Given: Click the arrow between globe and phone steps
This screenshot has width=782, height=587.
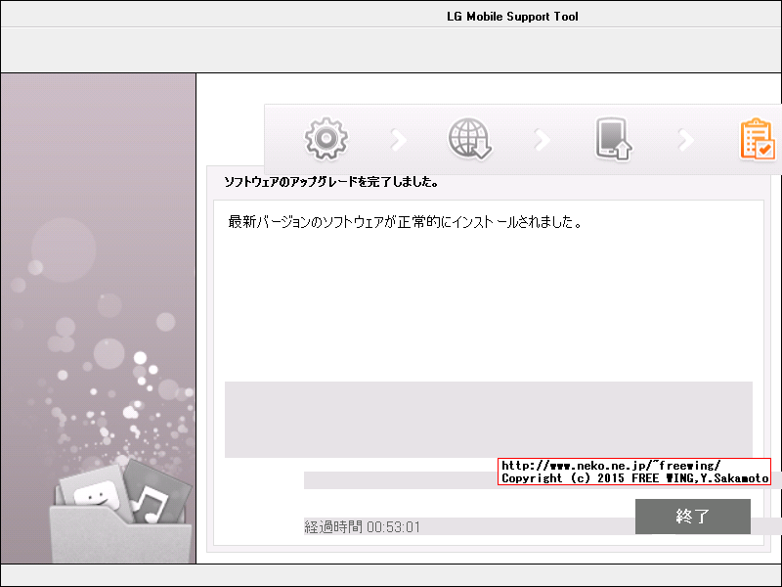Looking at the screenshot, I should click(542, 139).
